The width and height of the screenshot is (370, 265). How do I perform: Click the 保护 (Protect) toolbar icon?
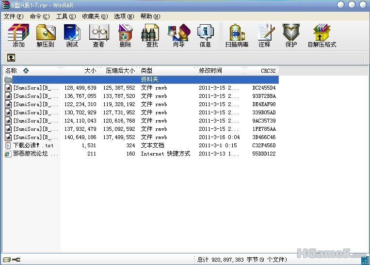click(291, 35)
